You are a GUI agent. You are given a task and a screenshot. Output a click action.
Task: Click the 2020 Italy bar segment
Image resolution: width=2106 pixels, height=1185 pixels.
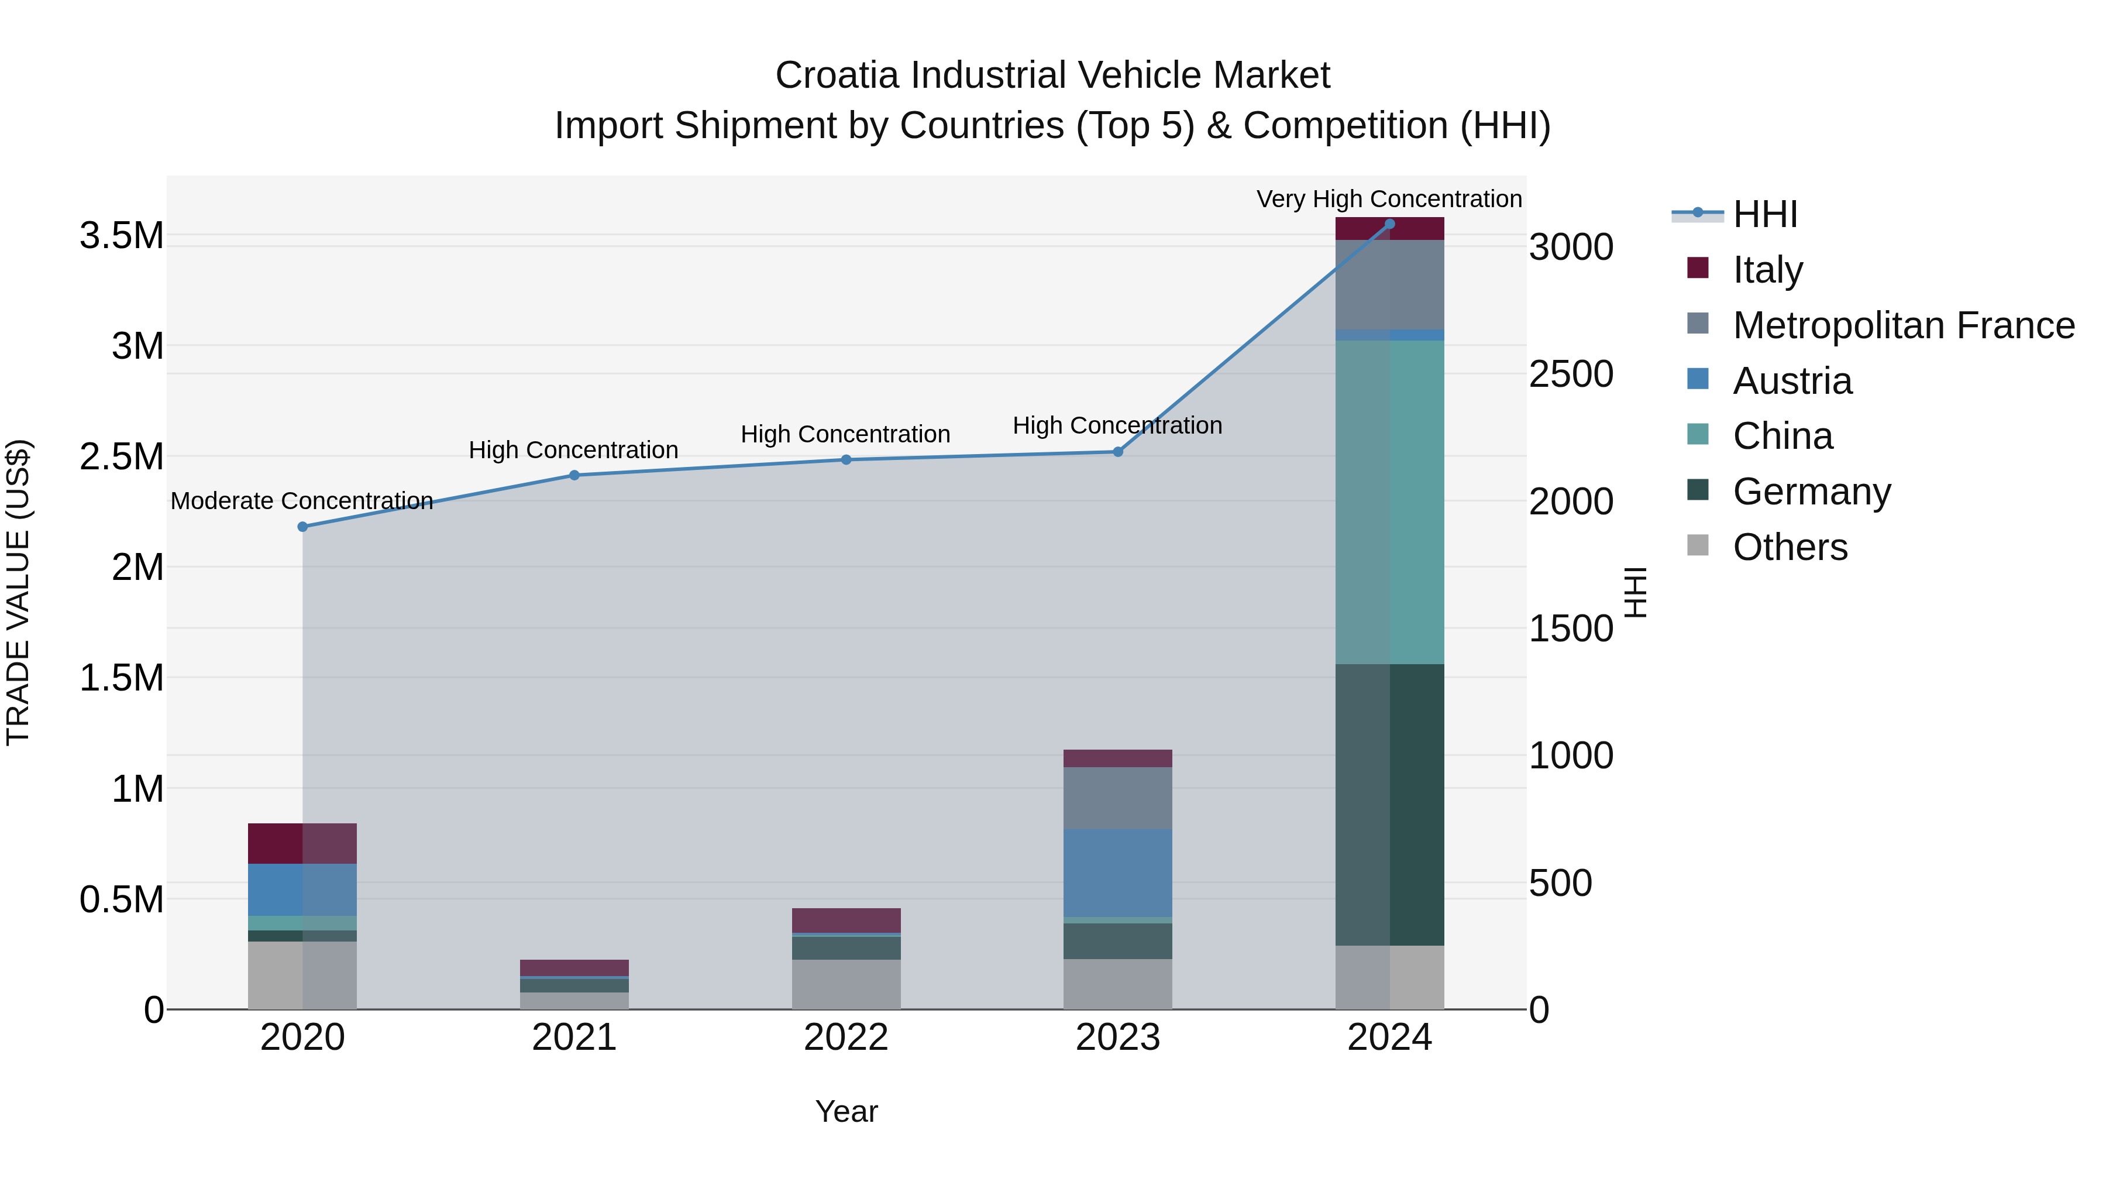(302, 843)
